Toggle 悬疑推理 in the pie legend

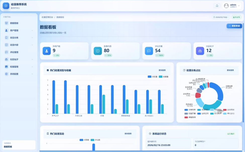point(190,117)
